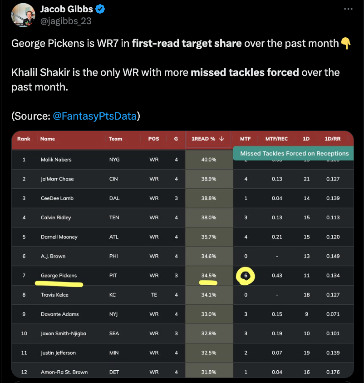The width and height of the screenshot is (364, 383).
Task: Click the blue verified badge
Action: point(100,9)
